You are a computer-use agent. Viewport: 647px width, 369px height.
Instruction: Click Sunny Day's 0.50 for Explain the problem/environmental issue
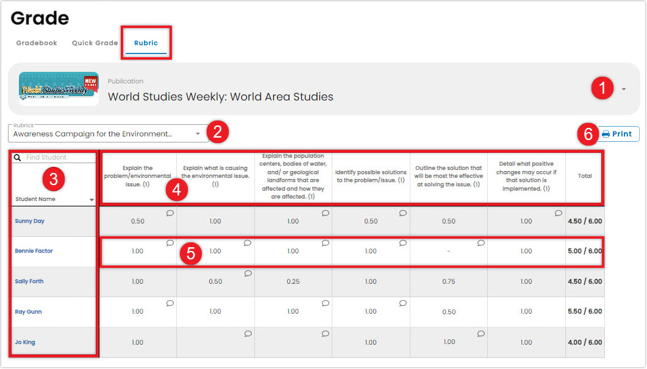pyautogui.click(x=138, y=221)
